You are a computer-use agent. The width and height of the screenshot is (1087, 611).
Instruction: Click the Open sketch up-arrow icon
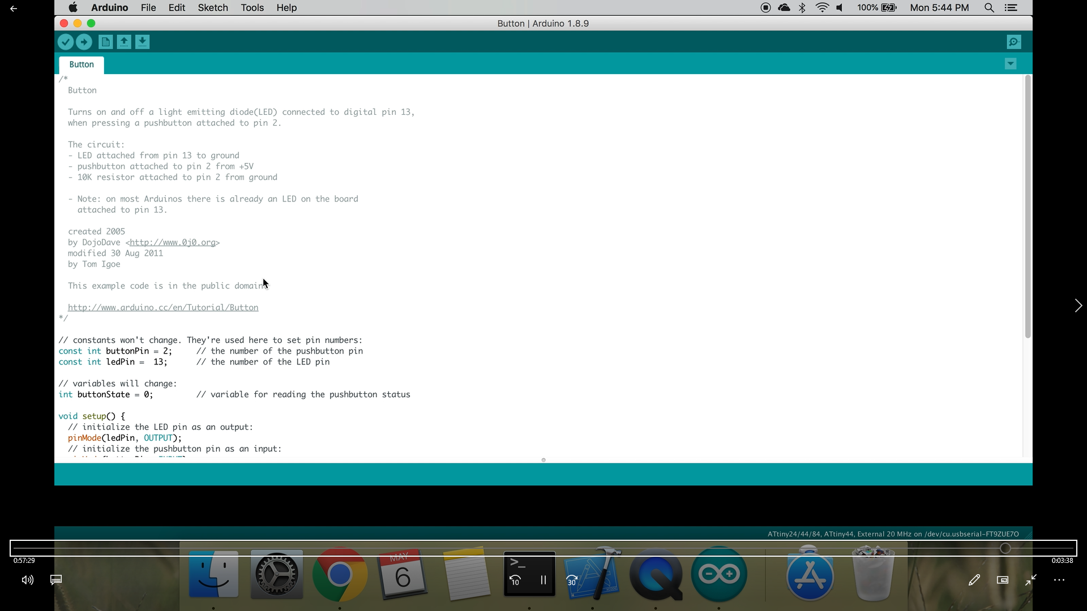[x=124, y=42]
